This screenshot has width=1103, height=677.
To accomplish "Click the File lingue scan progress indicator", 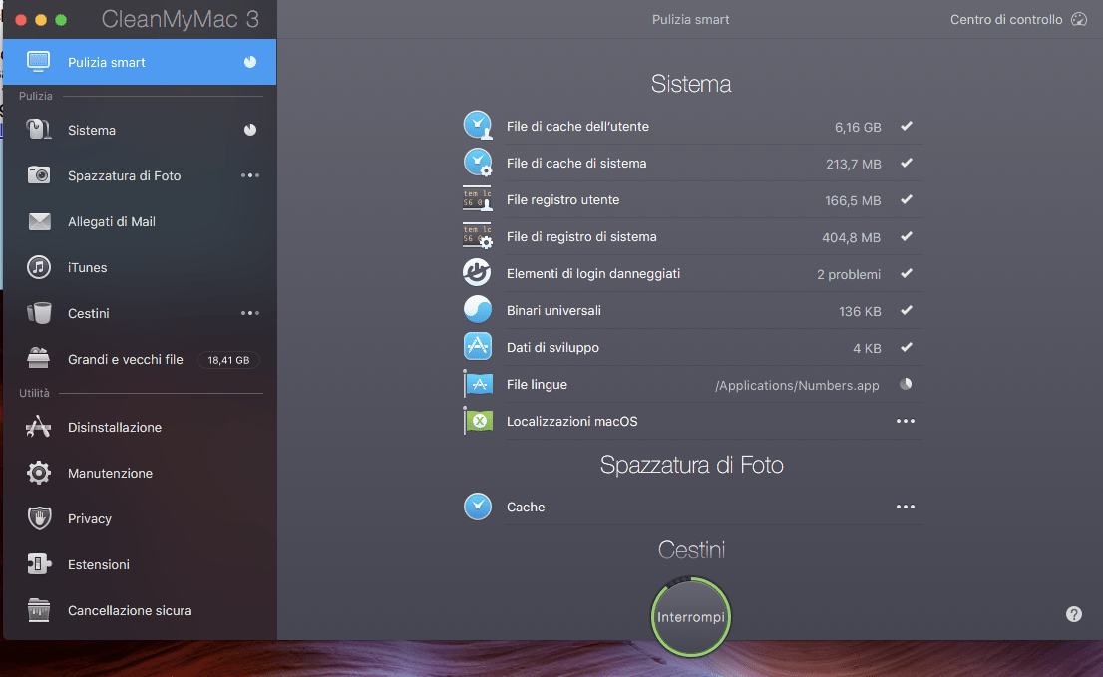I will 905,384.
